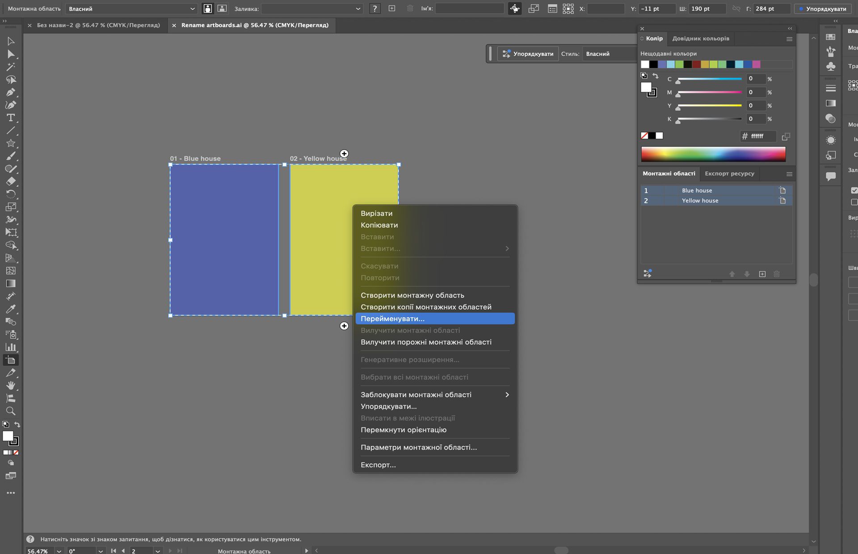
Task: Open the Заливка fill dropdown
Action: click(311, 8)
